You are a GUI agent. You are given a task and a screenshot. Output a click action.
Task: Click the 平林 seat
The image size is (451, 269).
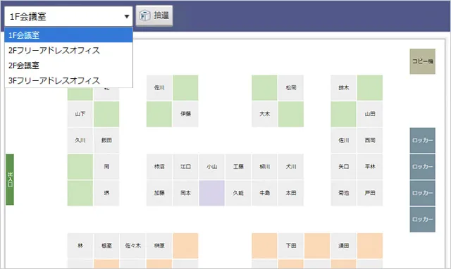[x=370, y=167]
